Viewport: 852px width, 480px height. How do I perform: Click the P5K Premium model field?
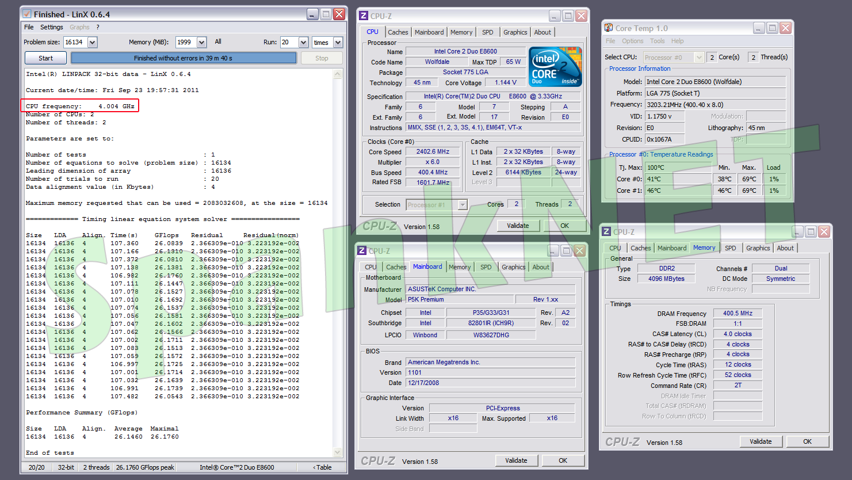460,299
